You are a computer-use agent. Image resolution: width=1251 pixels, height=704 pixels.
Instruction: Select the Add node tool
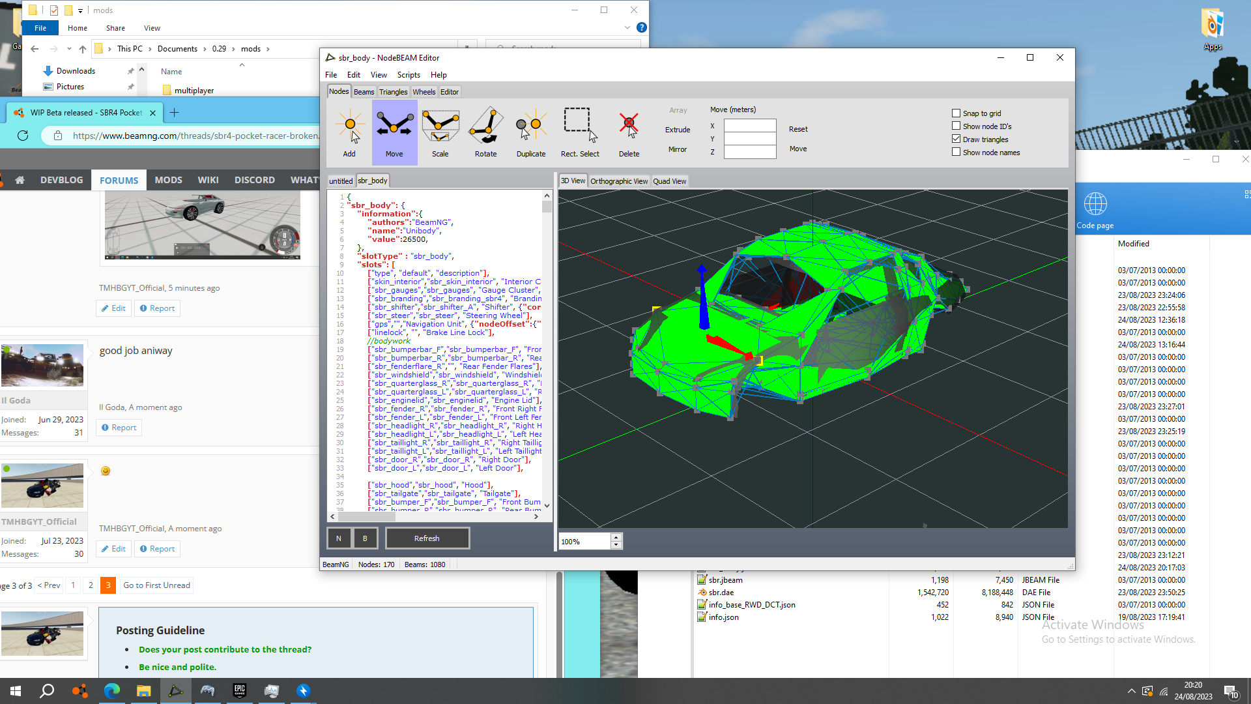(x=350, y=132)
